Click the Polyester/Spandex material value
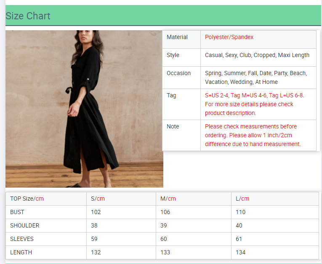The height and width of the screenshot is (264, 322). [x=229, y=37]
